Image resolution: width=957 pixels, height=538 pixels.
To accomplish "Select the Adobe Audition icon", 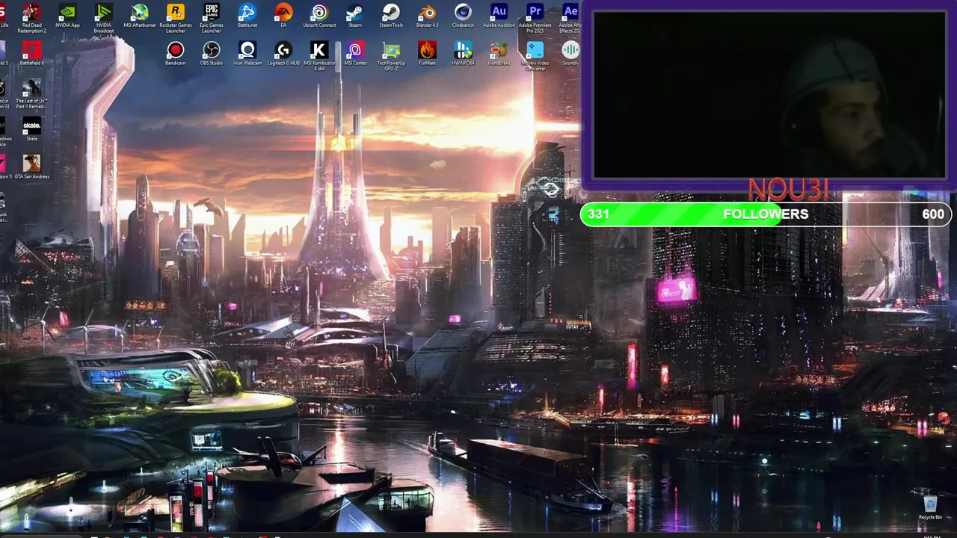I will 499,16.
